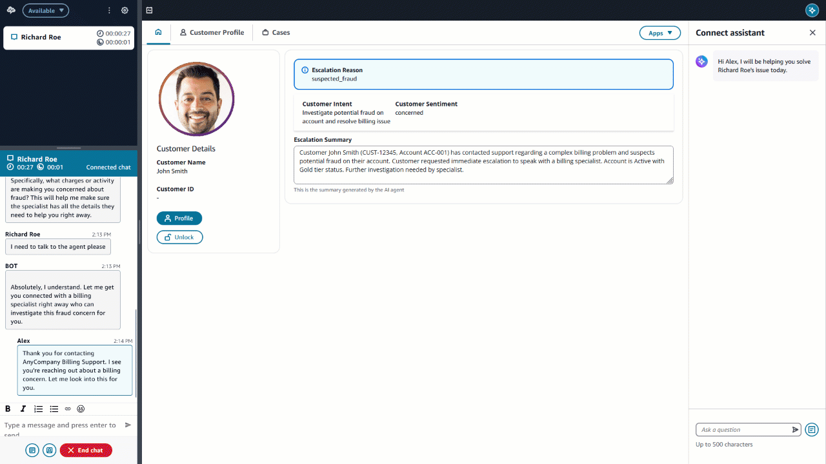Select the insert link icon in the composer
This screenshot has height=464, width=826.
click(x=67, y=409)
